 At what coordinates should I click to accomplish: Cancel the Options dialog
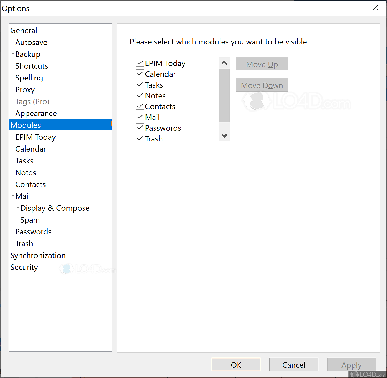pos(294,365)
